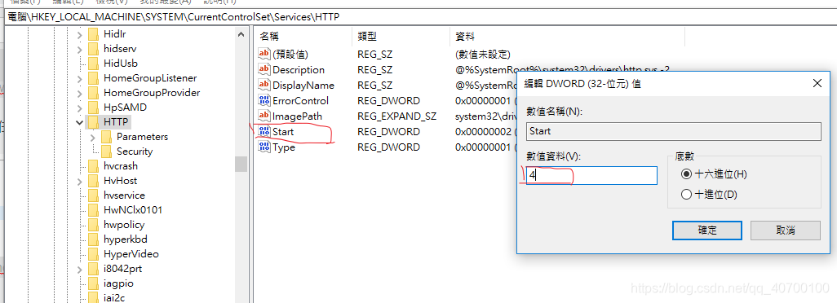Select the i8042prt folder icon
837x303 pixels.
pyautogui.click(x=94, y=269)
